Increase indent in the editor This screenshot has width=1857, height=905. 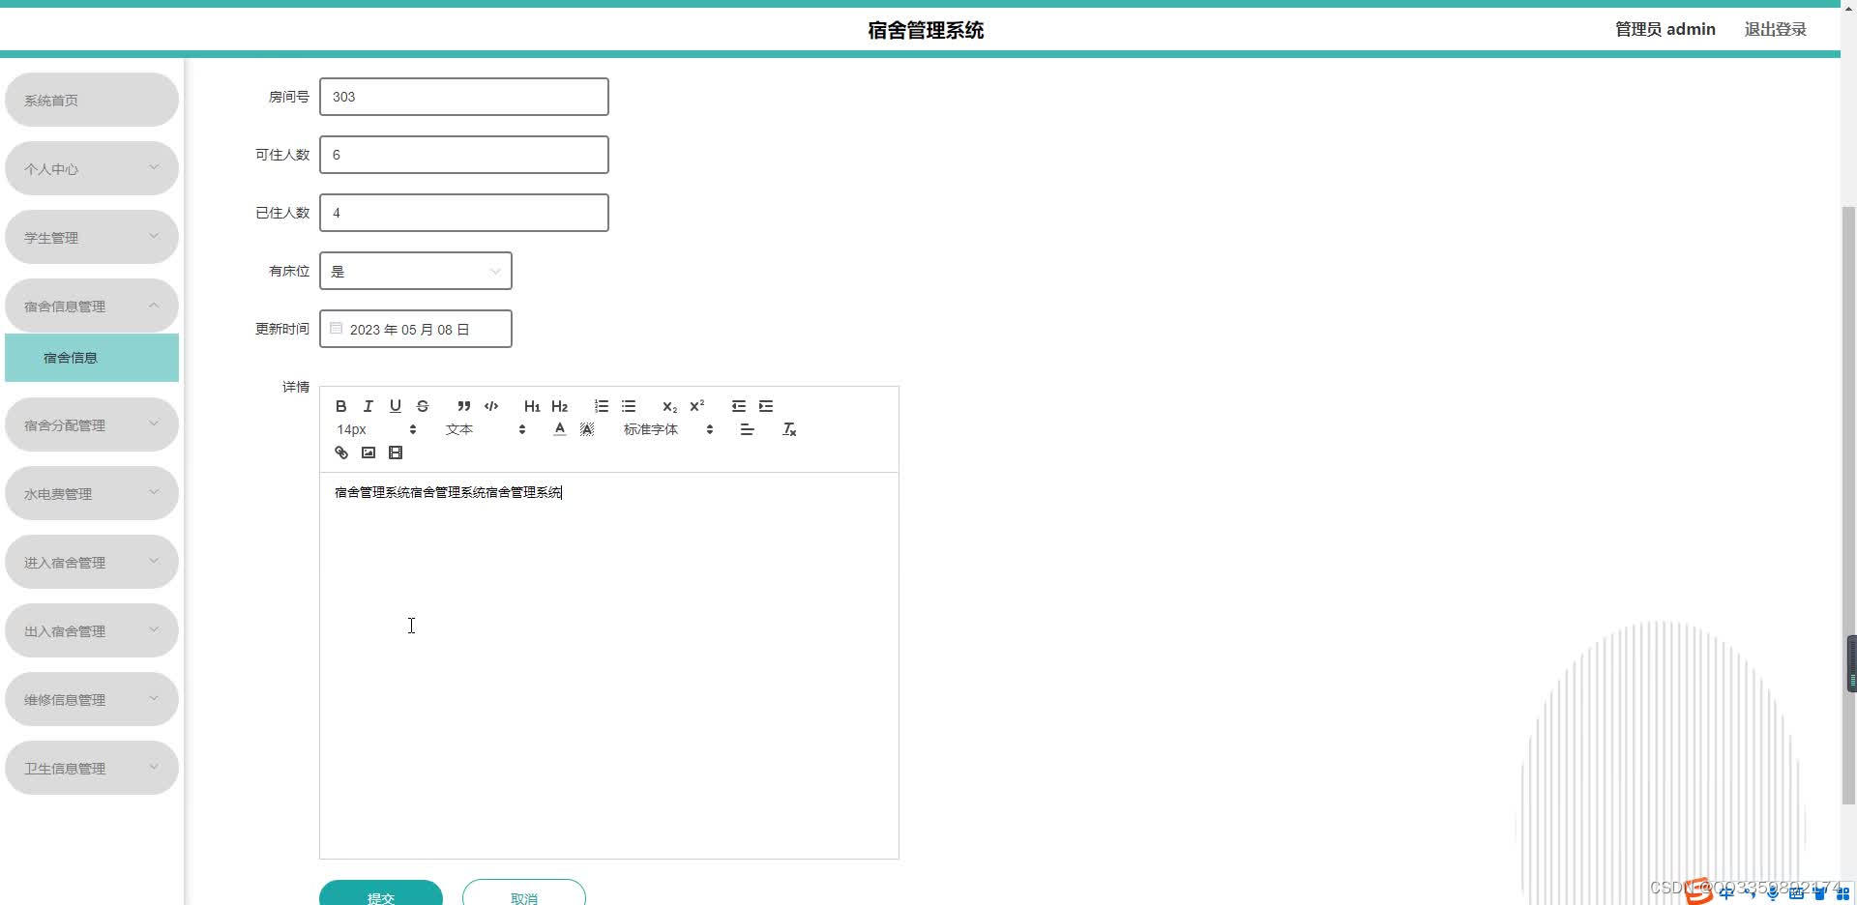pos(766,406)
